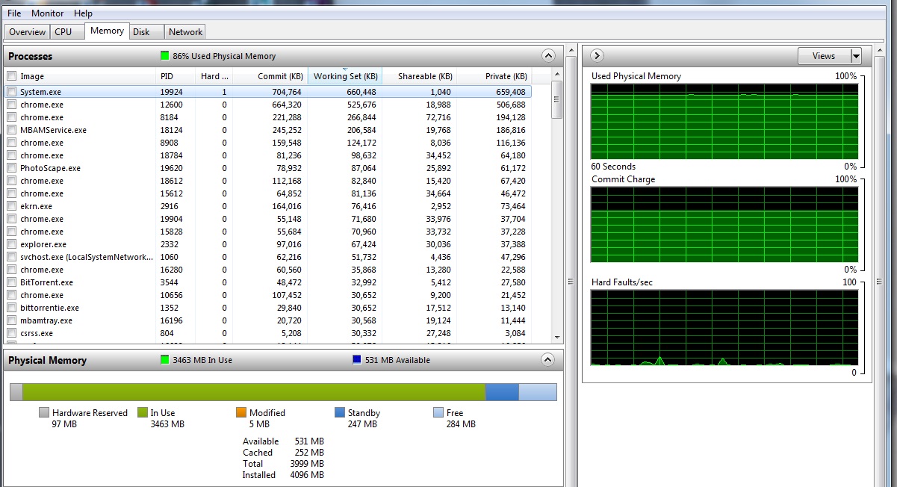Click the process list scrollbar thumb

click(557, 99)
